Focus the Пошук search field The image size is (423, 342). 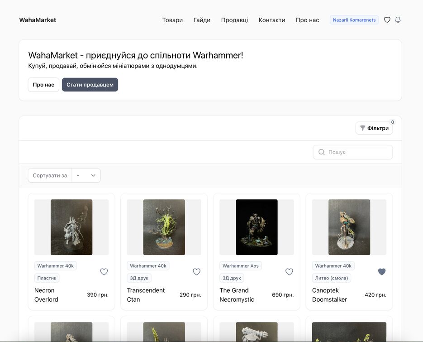[x=353, y=152]
